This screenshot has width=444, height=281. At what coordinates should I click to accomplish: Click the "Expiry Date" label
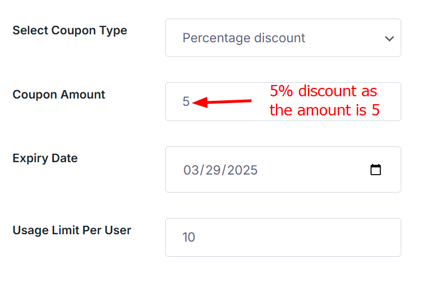point(45,158)
